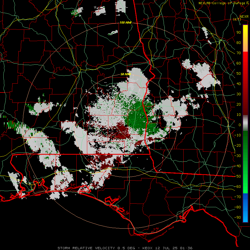This screenshot has width=250, height=250.
Task: Click the Storm Relative Velocity KEOX timestamp caption
Action: point(125,248)
